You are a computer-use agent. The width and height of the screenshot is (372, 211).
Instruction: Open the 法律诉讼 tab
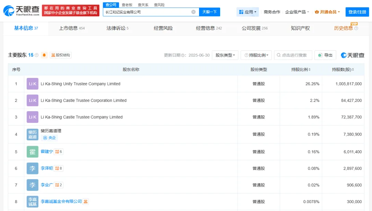pos(117,28)
